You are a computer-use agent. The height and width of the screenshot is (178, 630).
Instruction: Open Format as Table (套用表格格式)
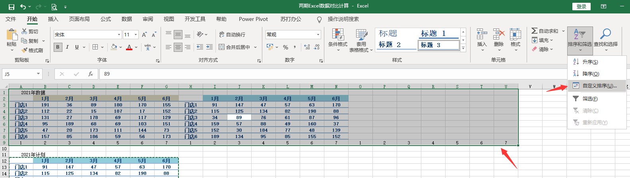[x=361, y=40]
